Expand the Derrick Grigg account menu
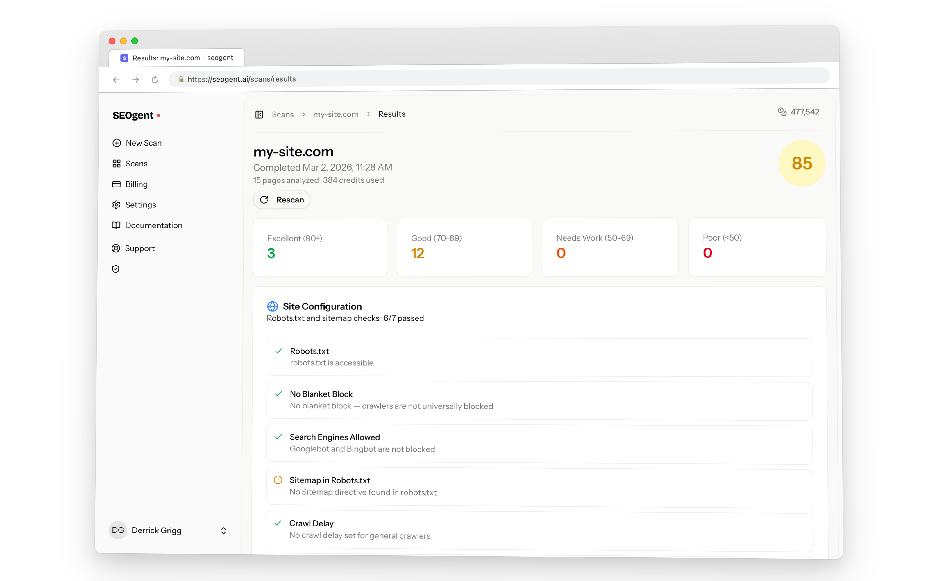Image resolution: width=930 pixels, height=581 pixels. click(223, 531)
